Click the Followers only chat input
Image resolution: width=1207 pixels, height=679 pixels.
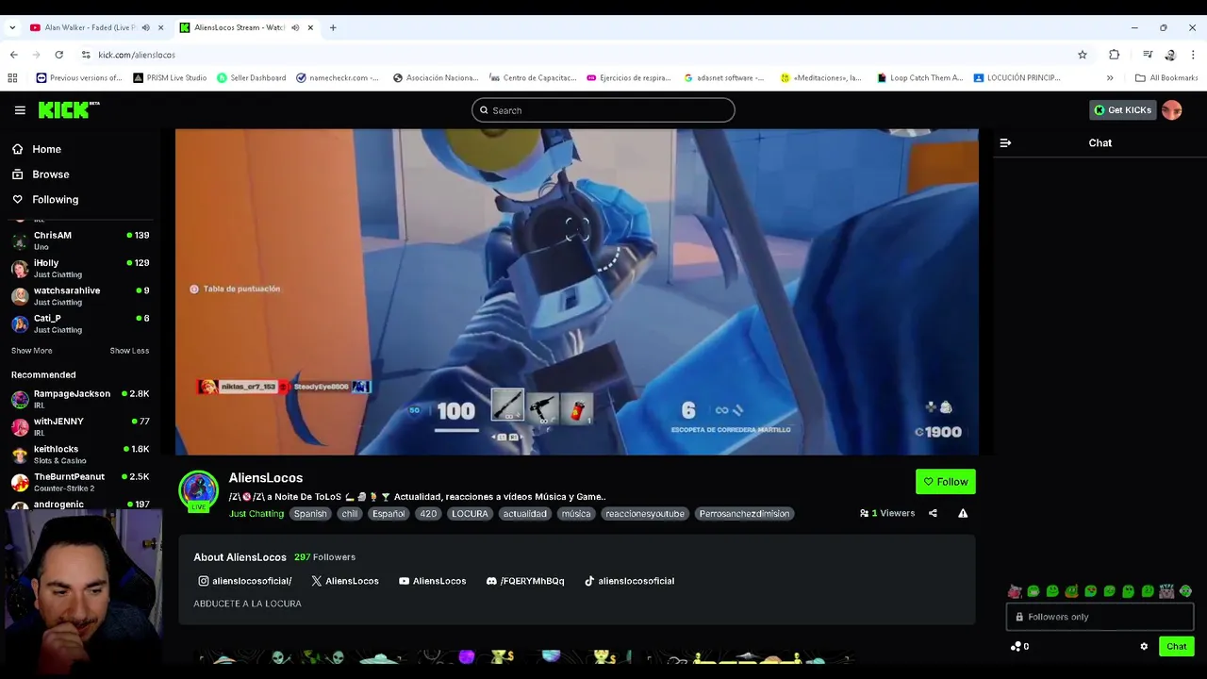click(1100, 617)
